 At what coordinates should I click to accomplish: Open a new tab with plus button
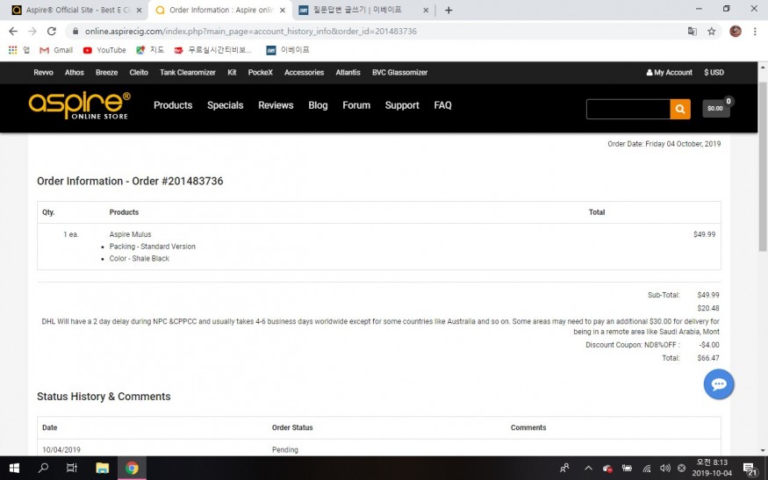[449, 11]
